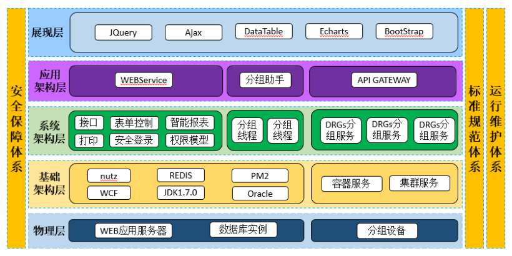Select the 安全保障体系 vertical bar
512x256 pixels.
(x=16, y=128)
